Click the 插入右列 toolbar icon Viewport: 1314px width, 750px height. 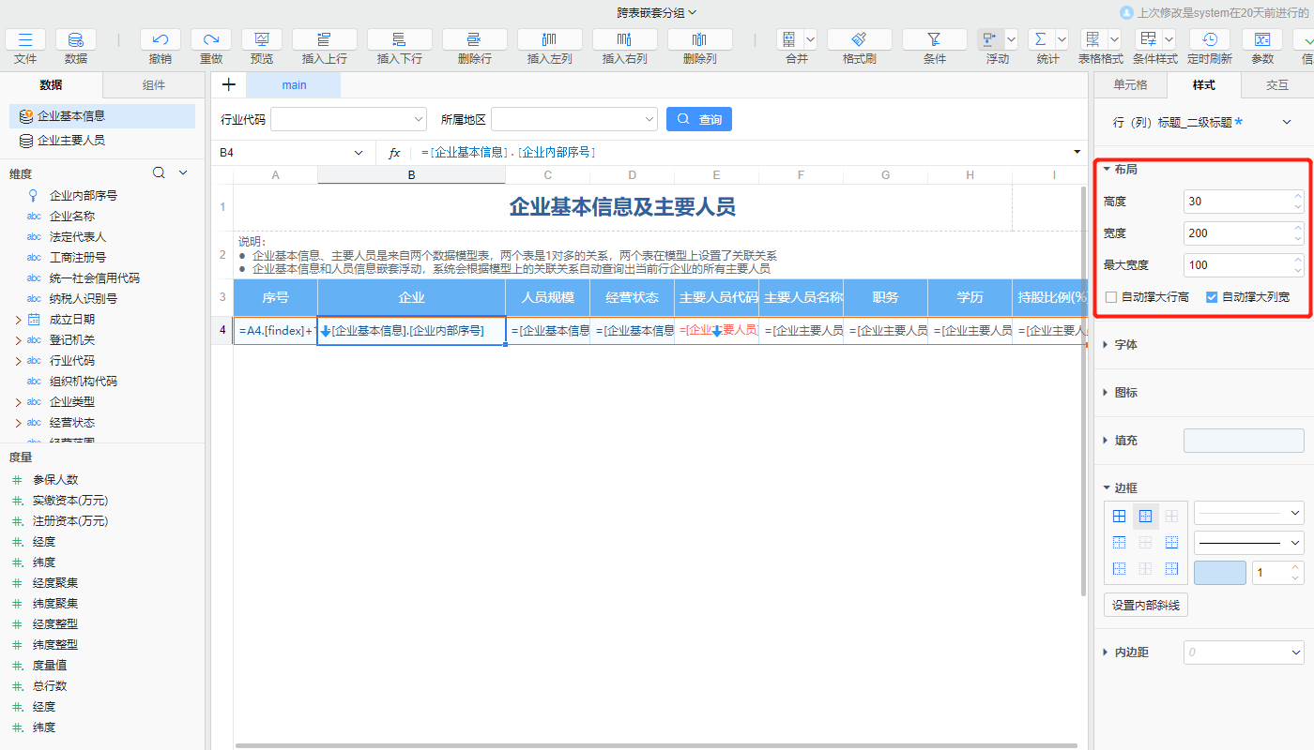tap(624, 39)
